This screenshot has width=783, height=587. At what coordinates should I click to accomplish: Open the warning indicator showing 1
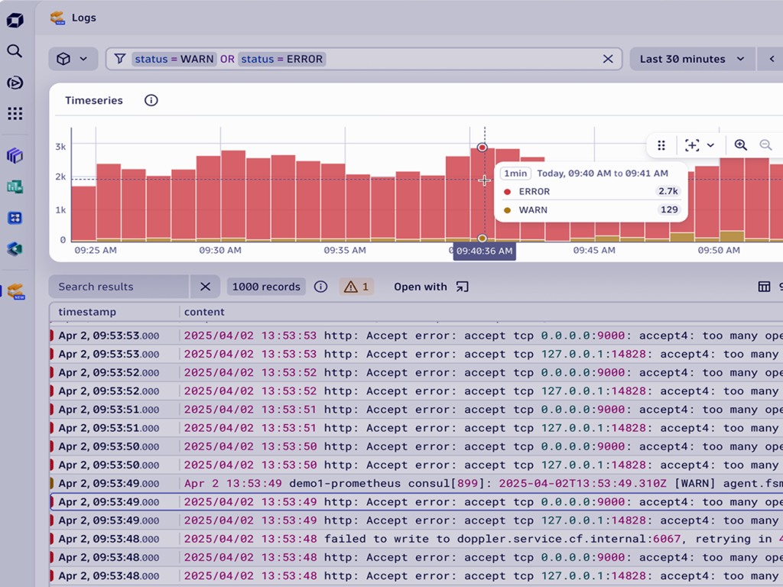(356, 287)
